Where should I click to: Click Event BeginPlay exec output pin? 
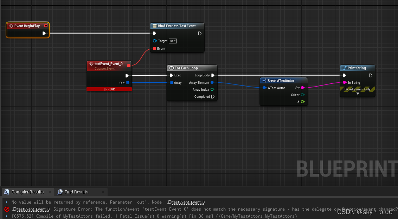click(44, 33)
